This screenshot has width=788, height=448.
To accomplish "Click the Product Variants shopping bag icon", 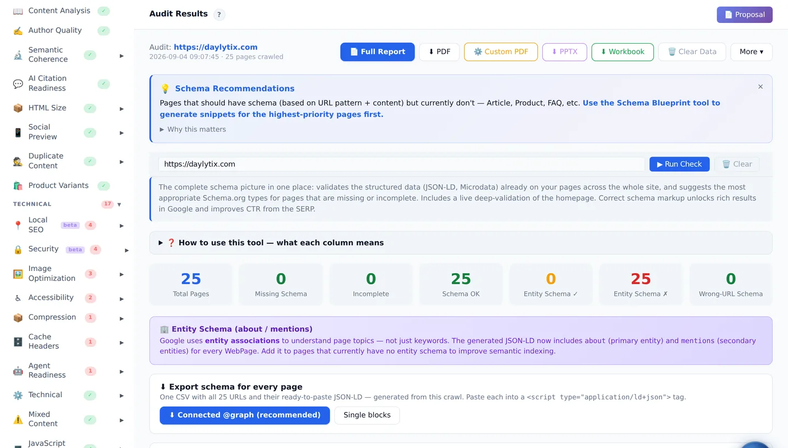I will pyautogui.click(x=18, y=186).
